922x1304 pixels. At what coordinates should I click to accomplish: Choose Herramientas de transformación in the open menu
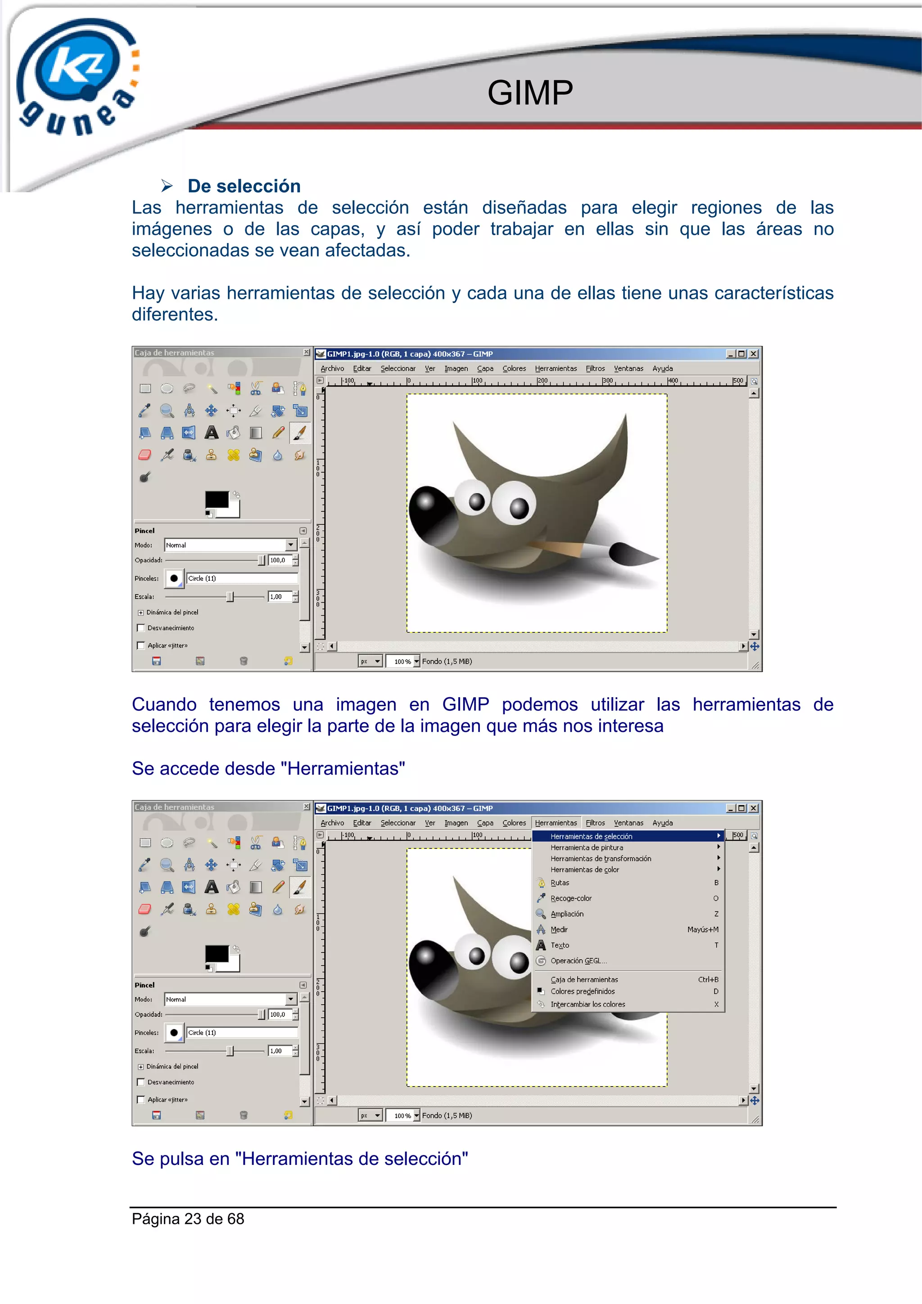601,858
